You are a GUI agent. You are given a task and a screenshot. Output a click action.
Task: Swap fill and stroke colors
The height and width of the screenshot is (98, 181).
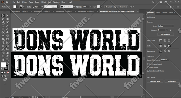point(8,63)
